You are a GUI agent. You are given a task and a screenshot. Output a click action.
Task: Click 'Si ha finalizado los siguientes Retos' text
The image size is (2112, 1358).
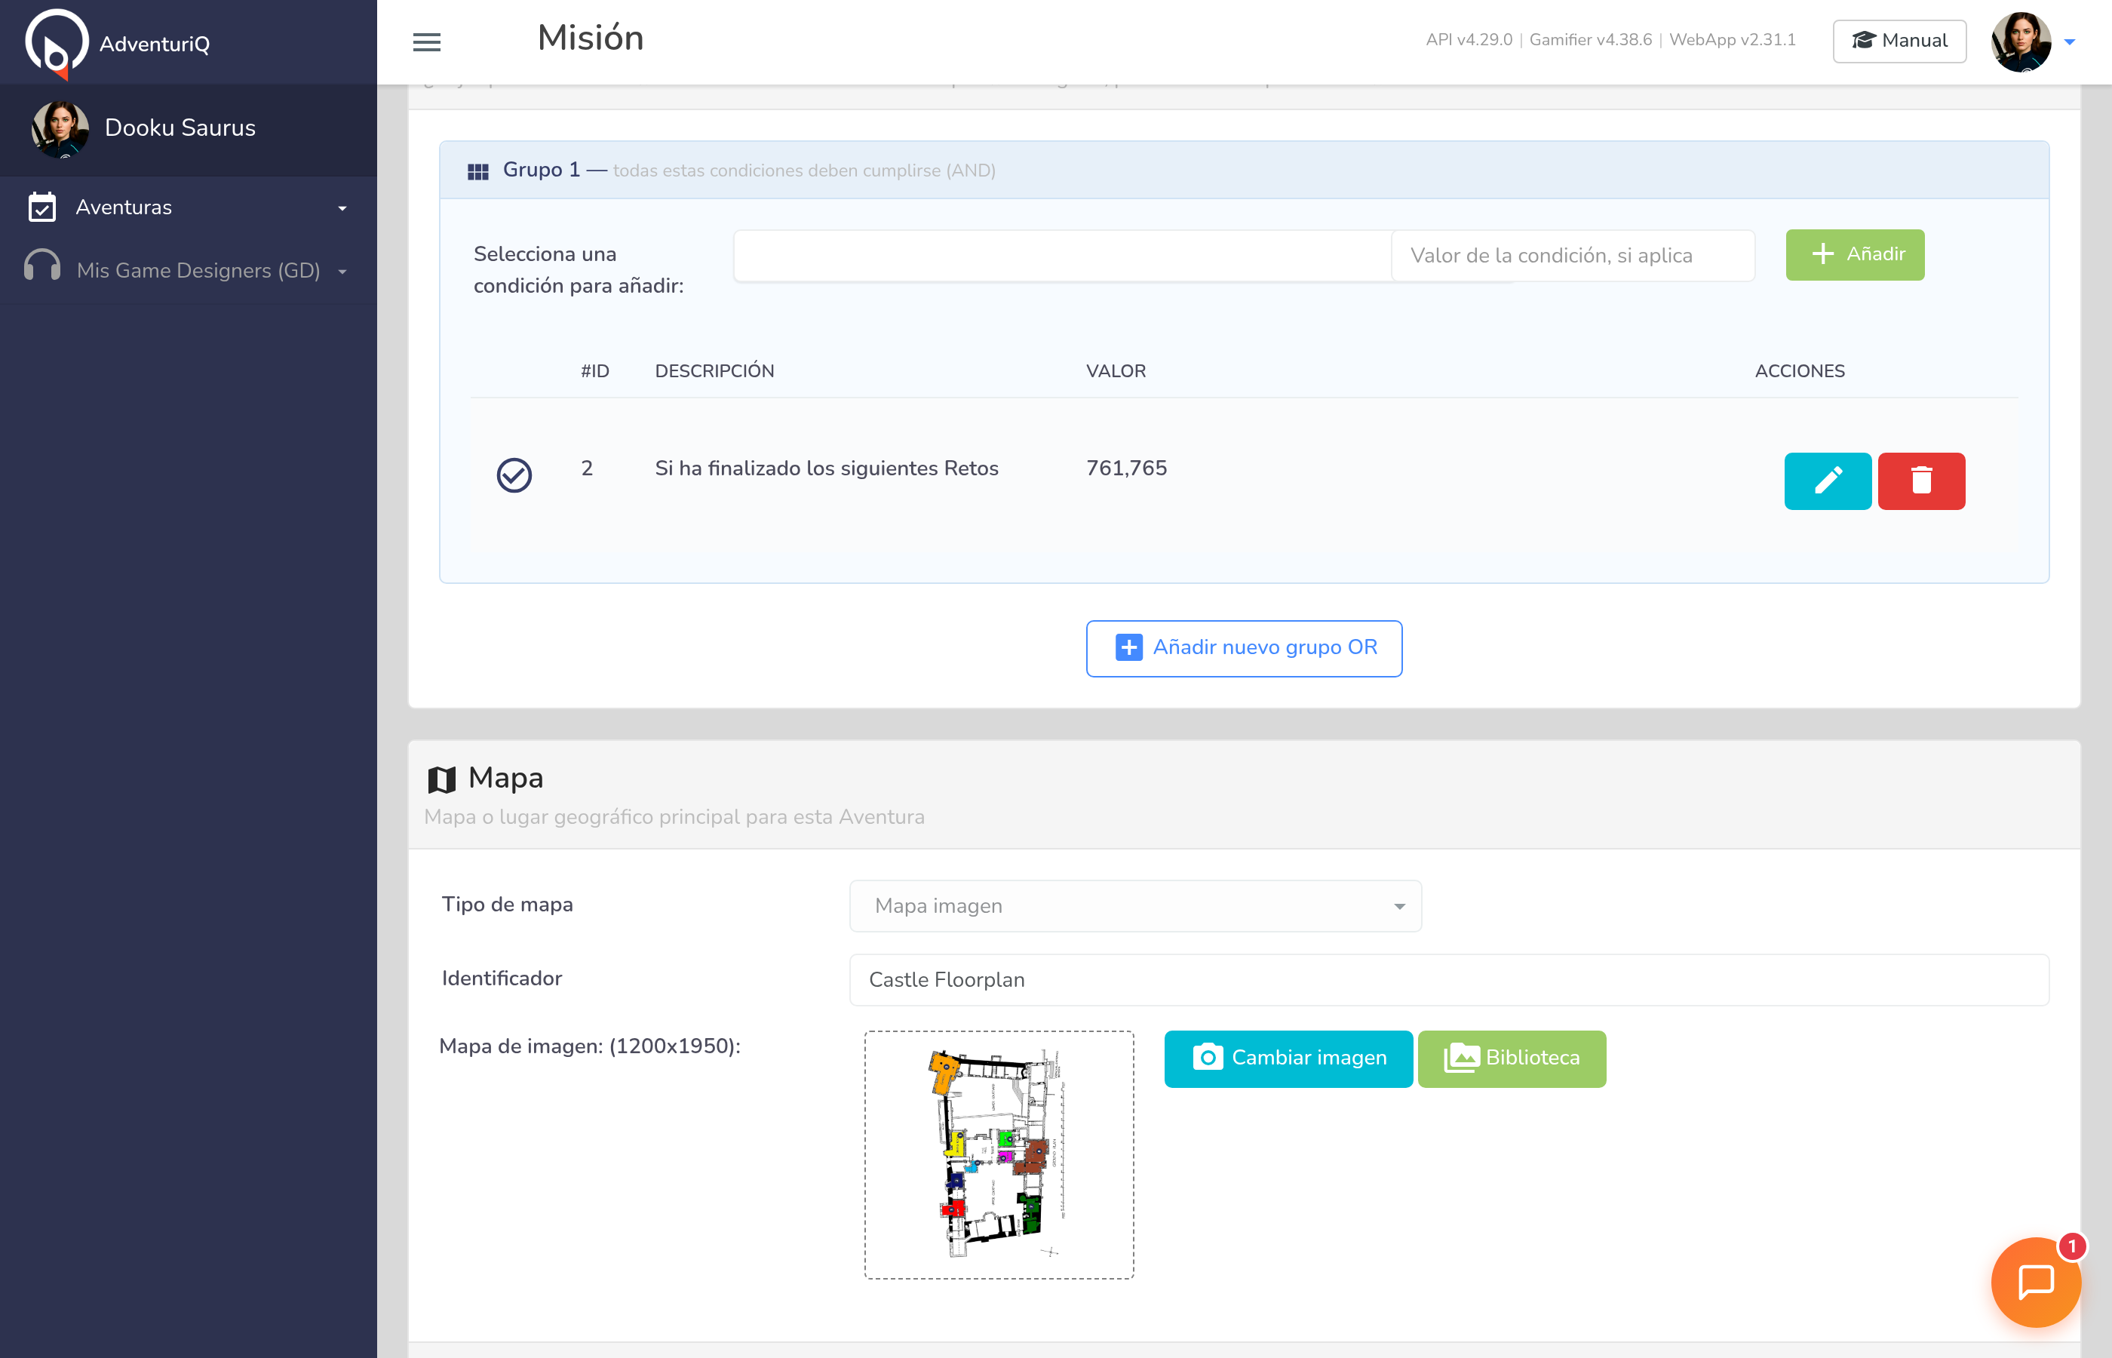click(x=826, y=469)
